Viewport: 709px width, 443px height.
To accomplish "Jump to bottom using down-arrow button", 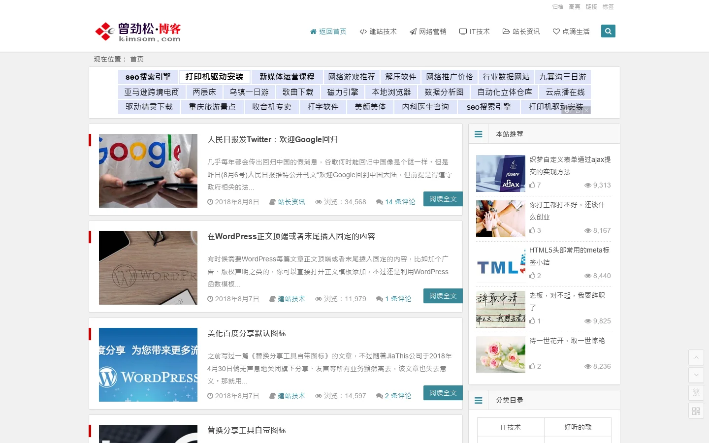I will (696, 375).
